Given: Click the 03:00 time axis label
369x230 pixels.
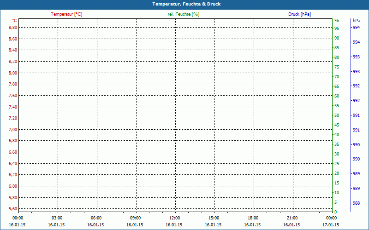Looking at the screenshot, I should tap(57, 218).
